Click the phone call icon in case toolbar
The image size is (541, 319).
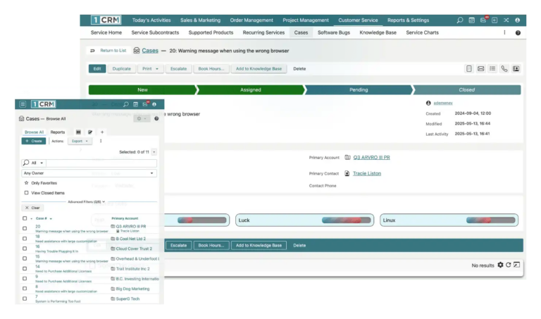pyautogui.click(x=504, y=68)
